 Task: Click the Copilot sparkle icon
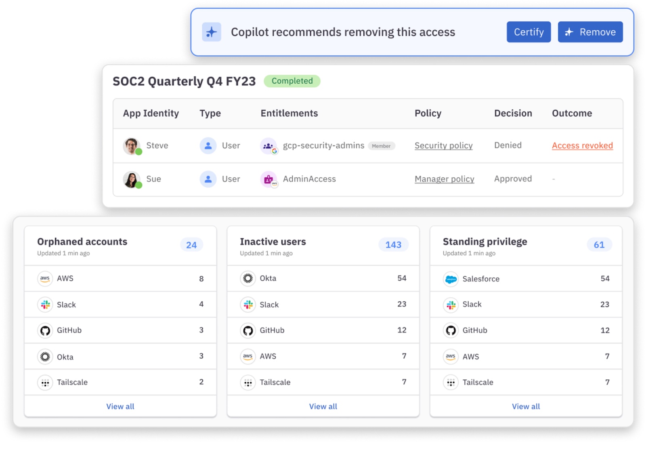point(211,32)
